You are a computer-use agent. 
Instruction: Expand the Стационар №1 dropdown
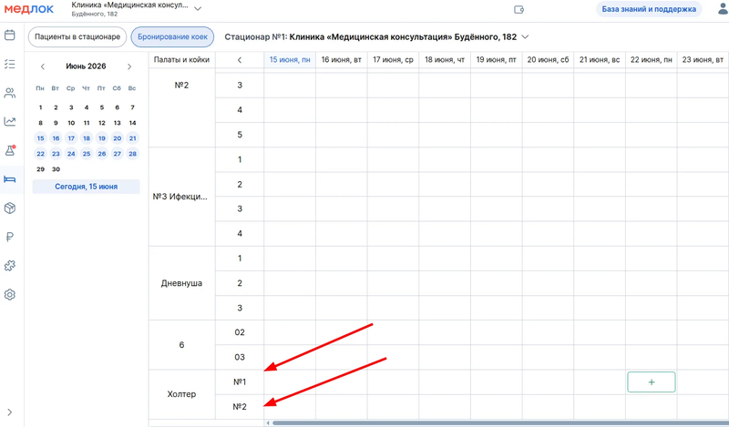point(526,36)
